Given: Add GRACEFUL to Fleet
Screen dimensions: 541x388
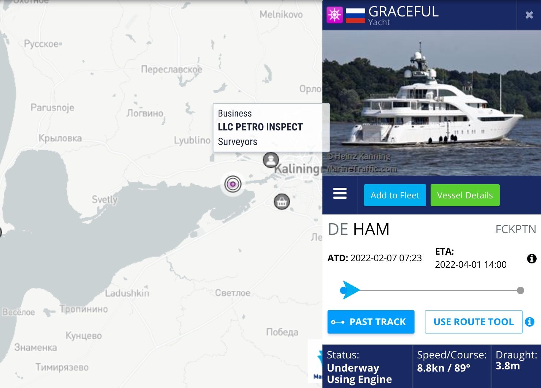Looking at the screenshot, I should click(395, 195).
